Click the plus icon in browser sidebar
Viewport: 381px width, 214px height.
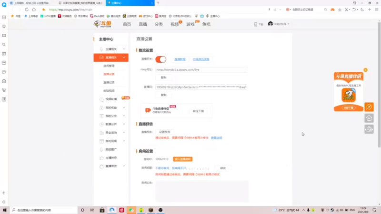click(x=4, y=193)
